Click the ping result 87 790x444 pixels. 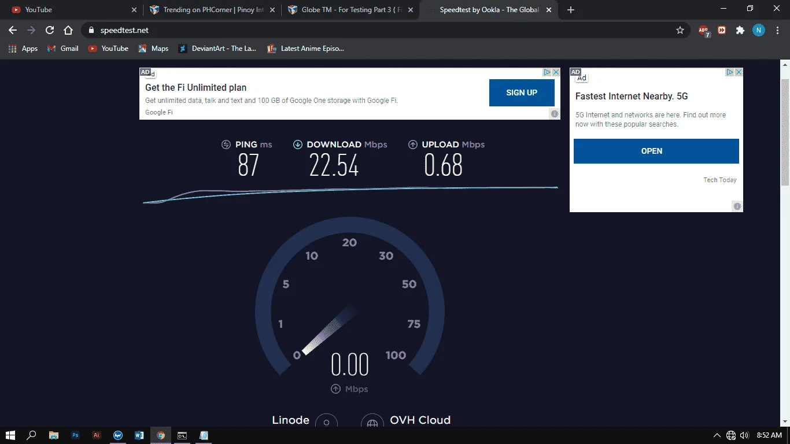tap(249, 166)
